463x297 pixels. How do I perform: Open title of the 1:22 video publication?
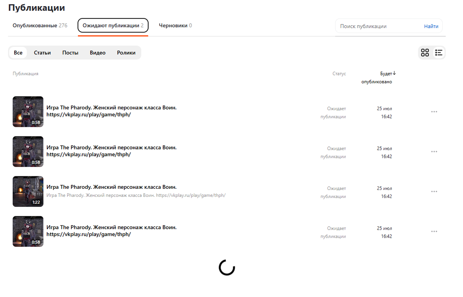[112, 187]
